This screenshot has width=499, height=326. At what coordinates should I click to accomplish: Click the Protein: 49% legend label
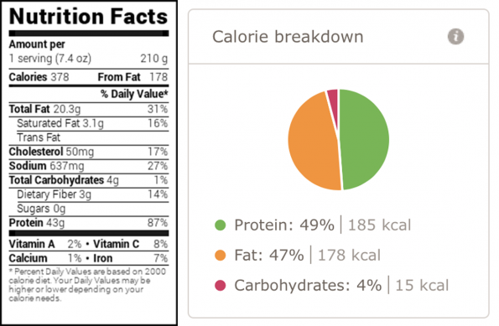tap(284, 225)
